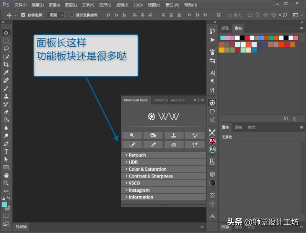Select the Hand tool
The width and height of the screenshot is (306, 233).
click(6, 175)
